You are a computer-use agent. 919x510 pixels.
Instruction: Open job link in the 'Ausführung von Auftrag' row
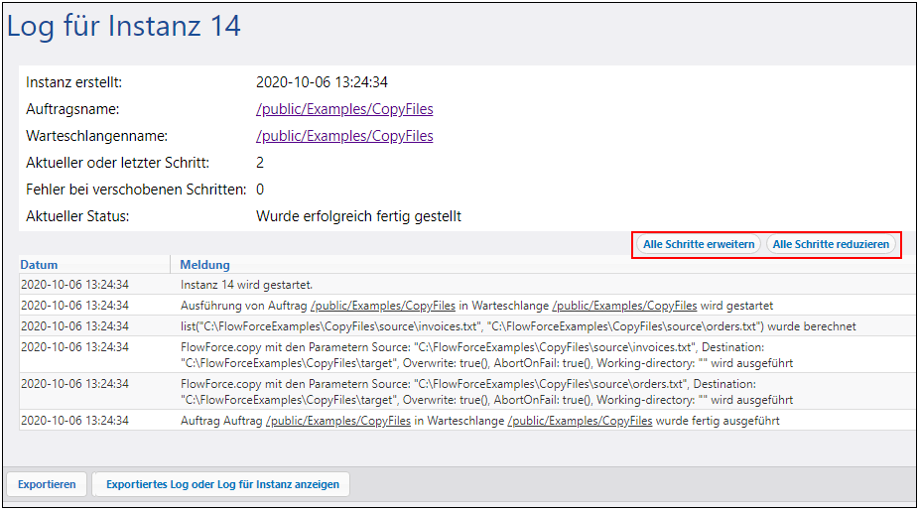coord(383,306)
